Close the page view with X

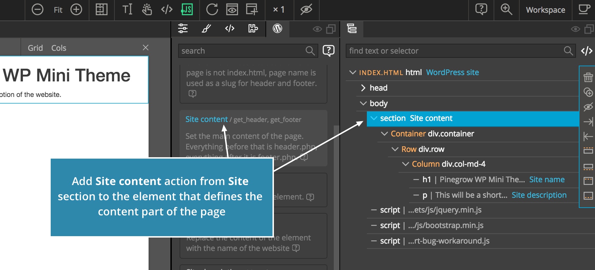pyautogui.click(x=145, y=48)
